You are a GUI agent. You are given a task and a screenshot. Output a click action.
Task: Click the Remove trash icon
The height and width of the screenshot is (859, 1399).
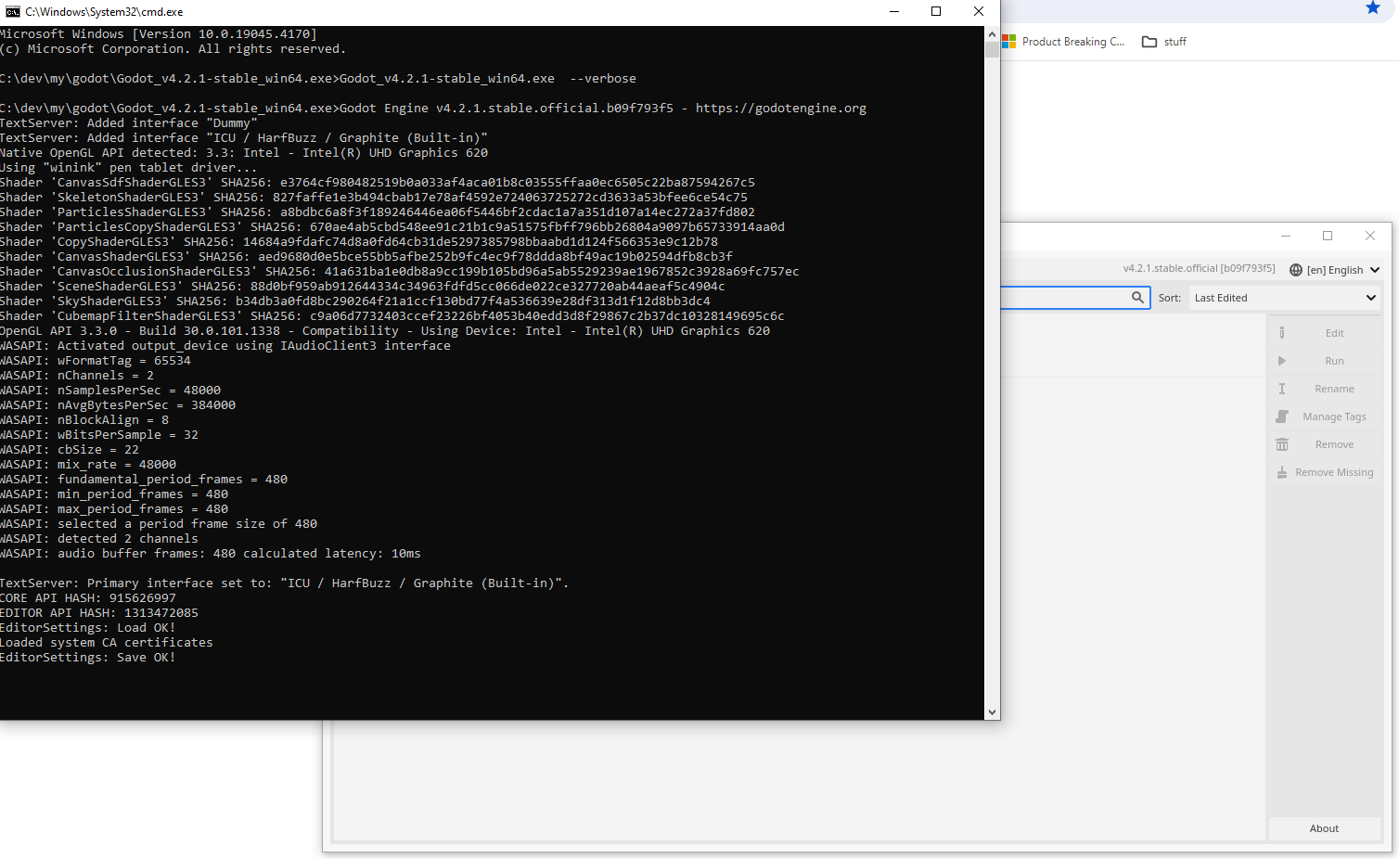tap(1283, 443)
